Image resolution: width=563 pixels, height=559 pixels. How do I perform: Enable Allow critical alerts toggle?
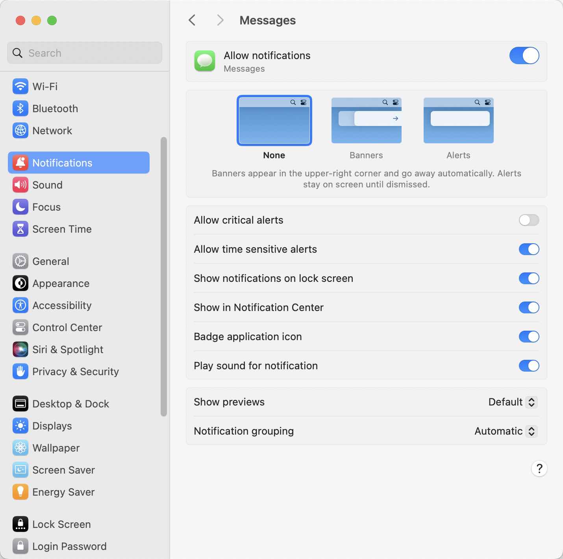point(529,220)
